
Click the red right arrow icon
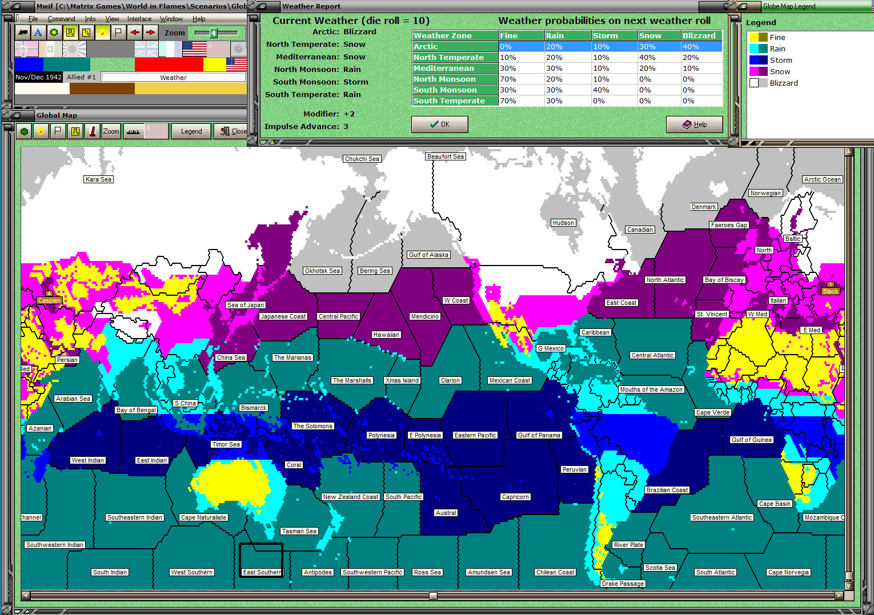150,33
